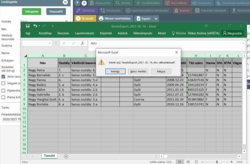The height and width of the screenshot is (164, 250).
Task: Click the purple Védőoltás toolbar button
Action: pos(86,11)
